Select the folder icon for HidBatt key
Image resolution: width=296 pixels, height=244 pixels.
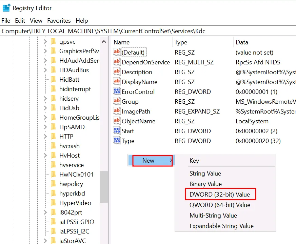pos(53,80)
